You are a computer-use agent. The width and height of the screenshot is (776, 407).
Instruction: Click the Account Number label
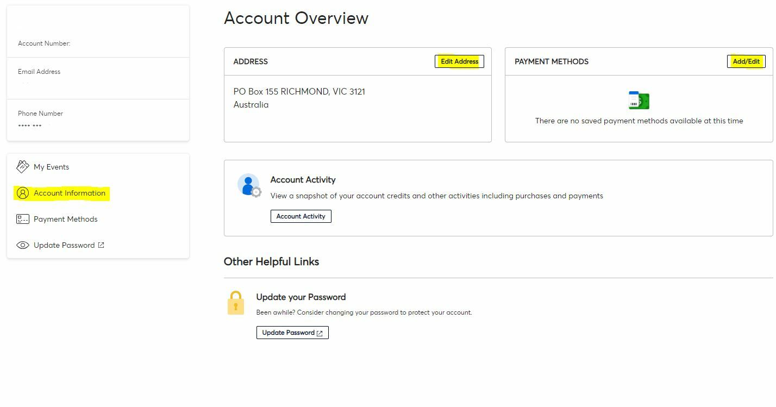44,43
